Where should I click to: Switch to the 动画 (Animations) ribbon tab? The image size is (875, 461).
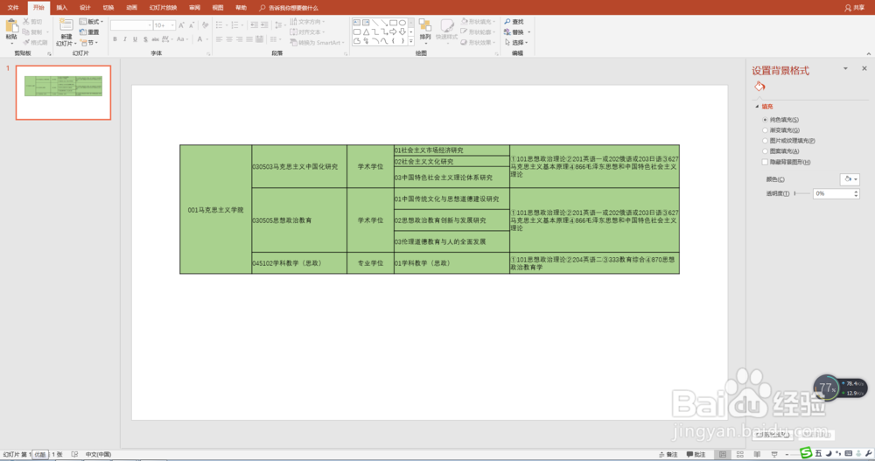point(131,8)
